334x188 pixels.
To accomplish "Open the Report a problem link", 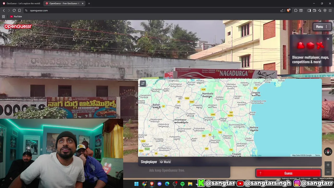I will 326,178.
